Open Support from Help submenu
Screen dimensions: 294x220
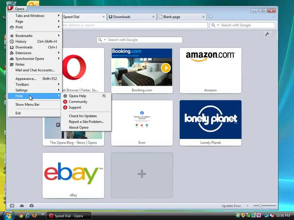[86, 108]
